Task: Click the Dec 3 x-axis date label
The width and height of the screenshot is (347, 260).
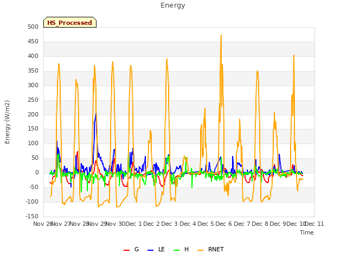Action: [x=170, y=224]
